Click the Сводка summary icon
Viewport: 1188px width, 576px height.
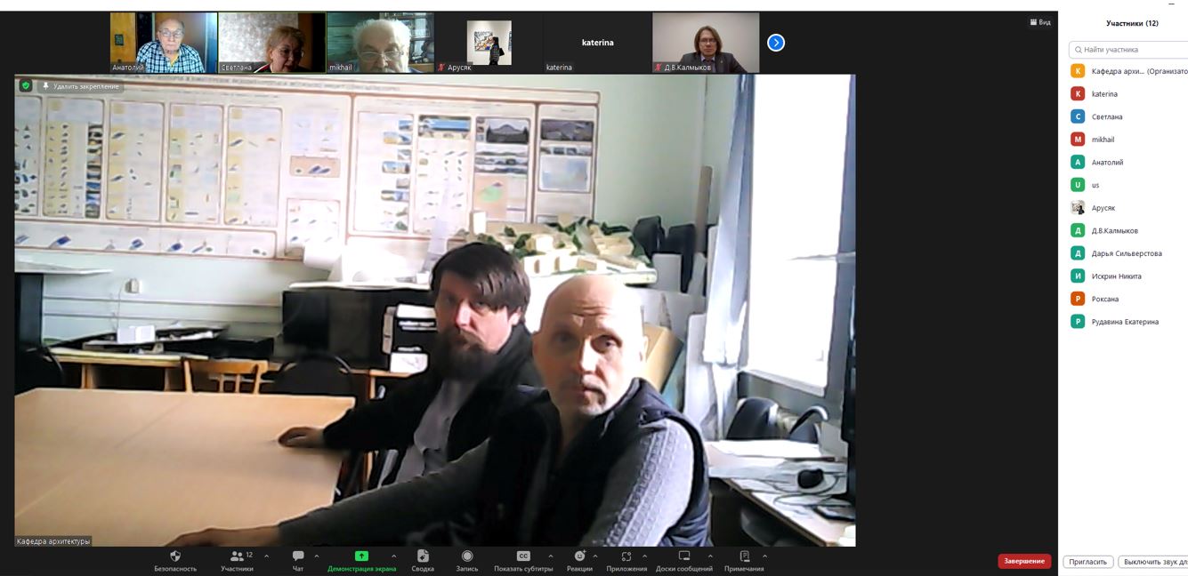(x=423, y=556)
